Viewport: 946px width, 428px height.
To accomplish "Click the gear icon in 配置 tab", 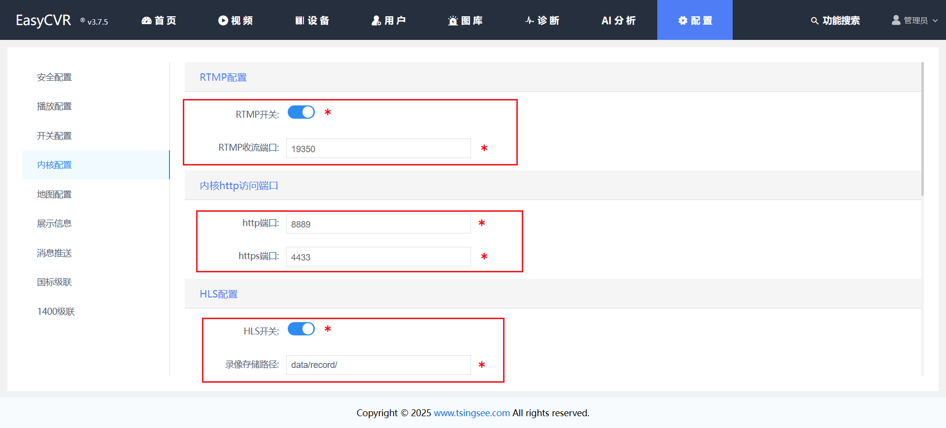I will pyautogui.click(x=683, y=20).
